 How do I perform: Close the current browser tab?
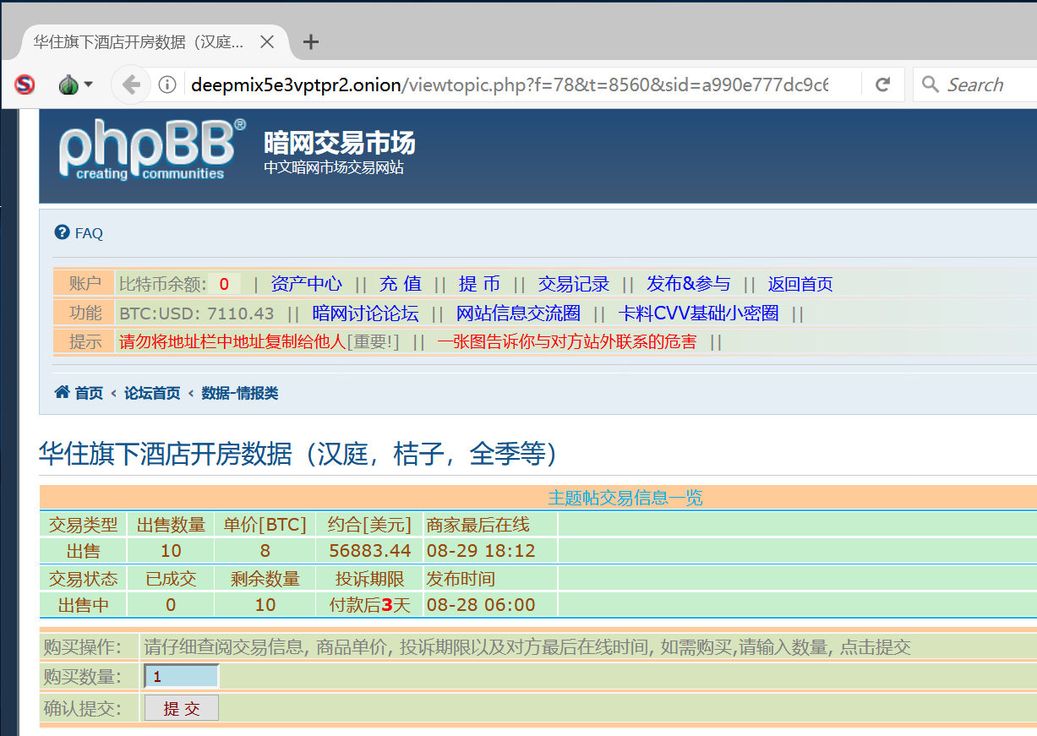tap(267, 41)
